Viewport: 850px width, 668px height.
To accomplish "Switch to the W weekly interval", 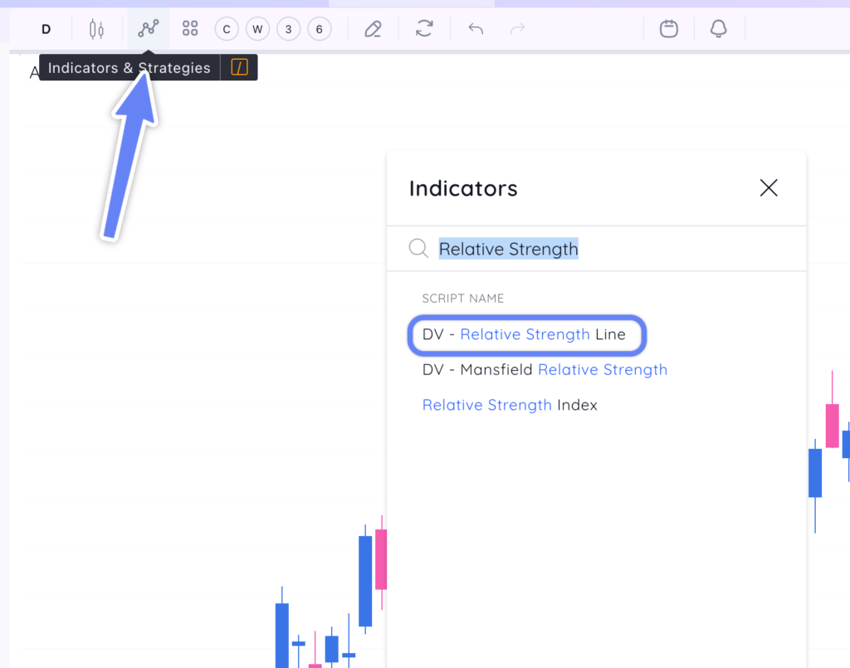I will [x=257, y=28].
